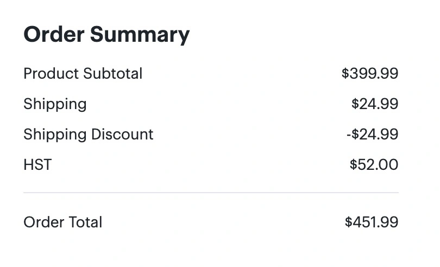Click the word Total in Order Total
The image size is (440, 267).
pos(85,223)
